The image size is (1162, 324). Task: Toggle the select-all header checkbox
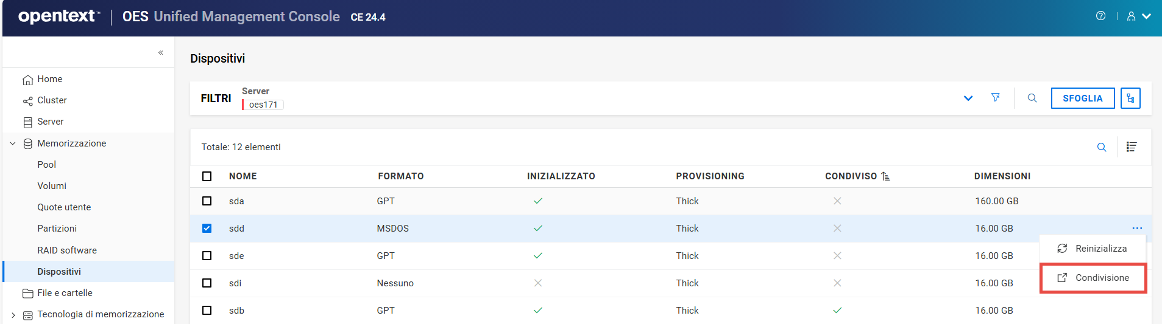pyautogui.click(x=207, y=176)
